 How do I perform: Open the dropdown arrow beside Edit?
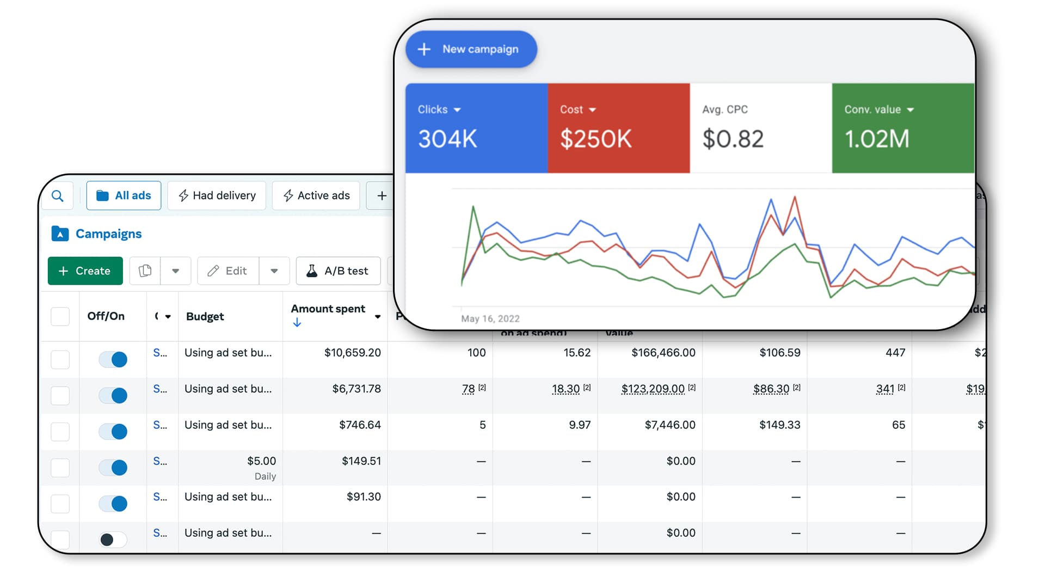click(x=274, y=271)
